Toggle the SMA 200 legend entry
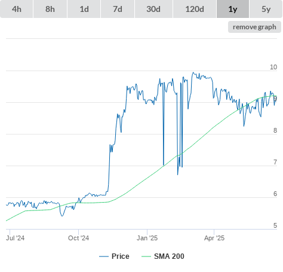This screenshot has width=283, height=272. [163, 256]
